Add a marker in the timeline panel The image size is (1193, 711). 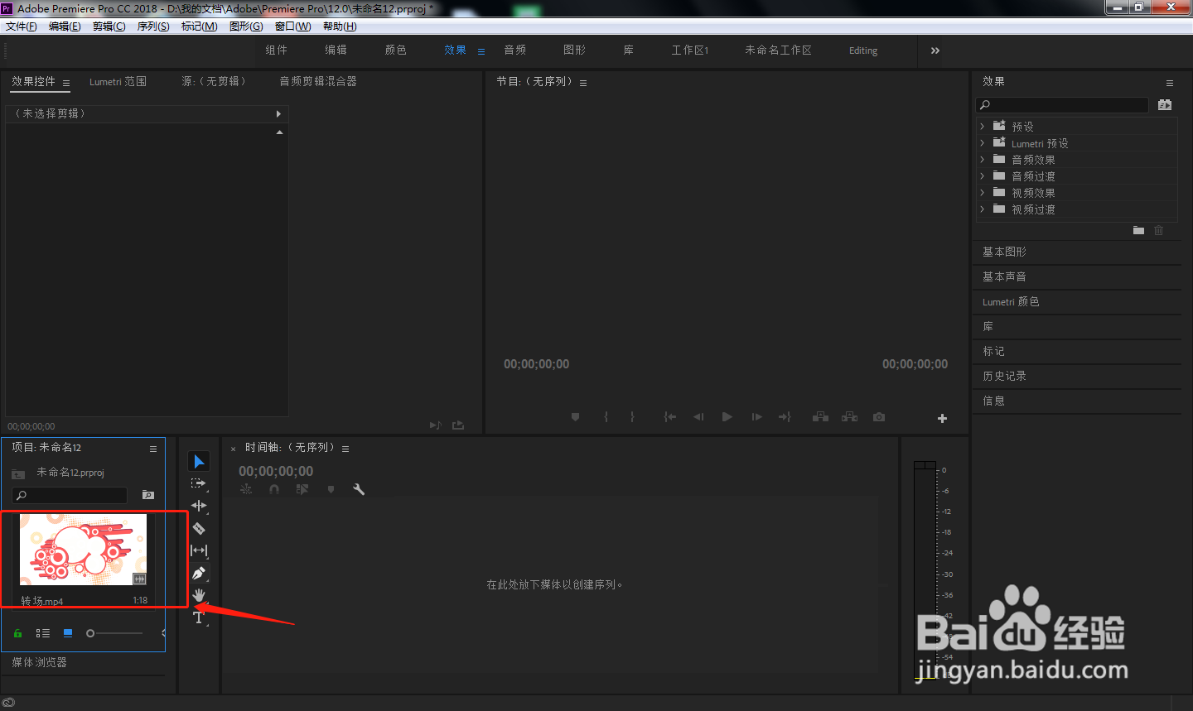(x=331, y=489)
